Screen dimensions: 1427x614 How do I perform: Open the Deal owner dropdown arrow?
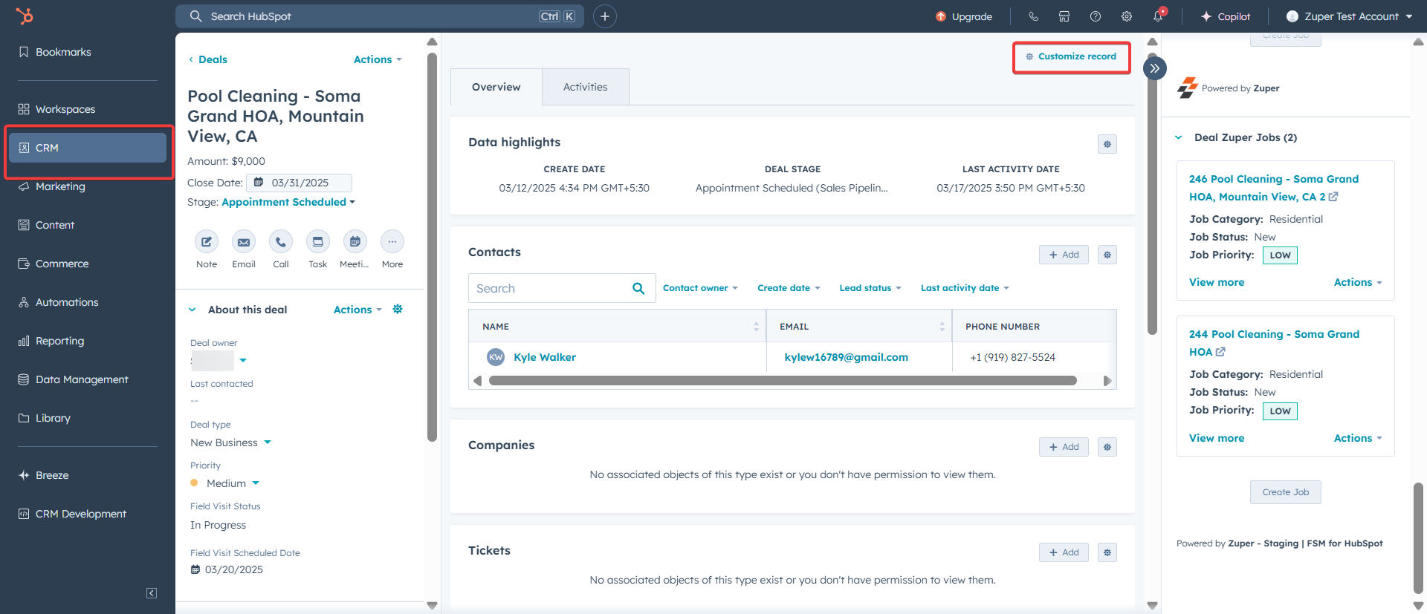click(x=243, y=361)
